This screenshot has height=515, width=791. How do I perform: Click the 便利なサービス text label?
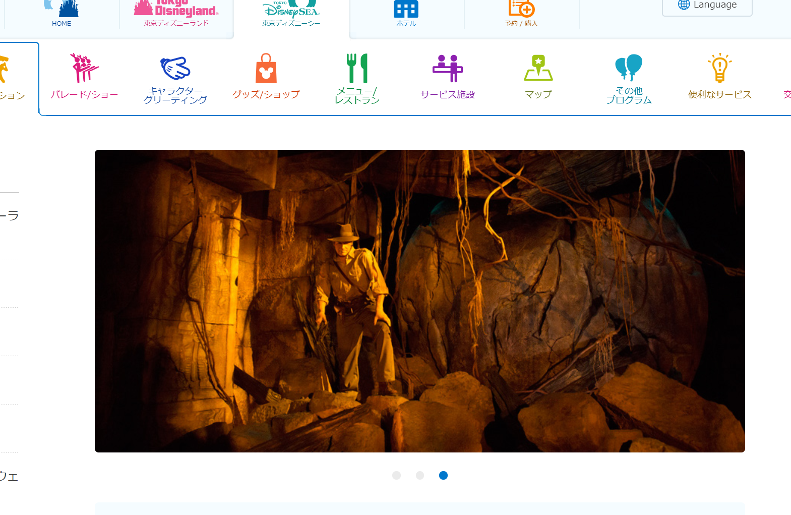tap(719, 95)
